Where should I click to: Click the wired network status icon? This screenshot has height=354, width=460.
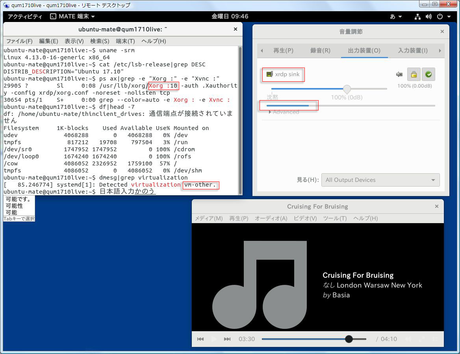pyautogui.click(x=417, y=17)
